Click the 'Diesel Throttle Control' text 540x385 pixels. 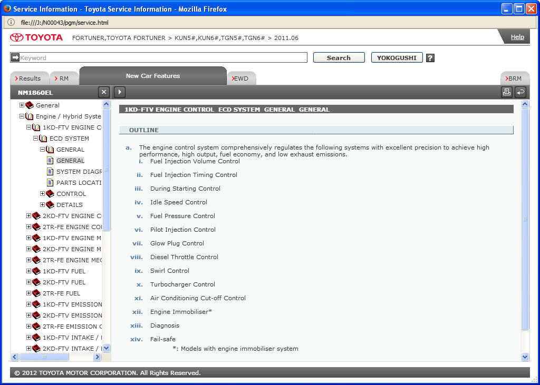click(184, 257)
